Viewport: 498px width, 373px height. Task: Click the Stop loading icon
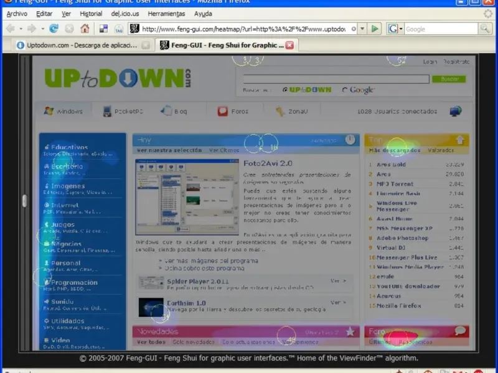pyautogui.click(x=69, y=29)
